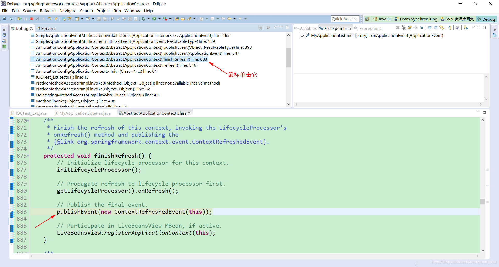
Task: Maximize the Debug view panel
Action: (287, 27)
